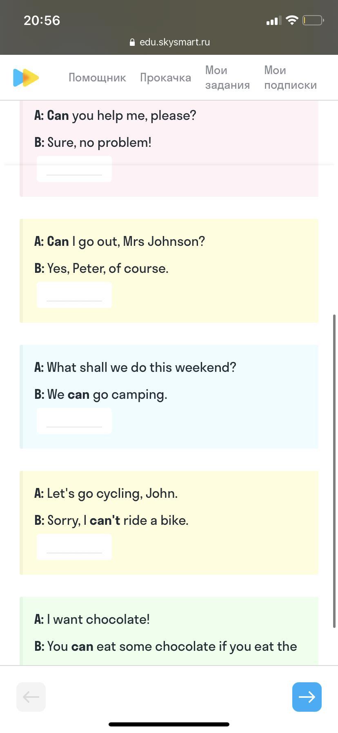The height and width of the screenshot is (733, 338).
Task: Tap the cellular signal bars
Action: (274, 20)
